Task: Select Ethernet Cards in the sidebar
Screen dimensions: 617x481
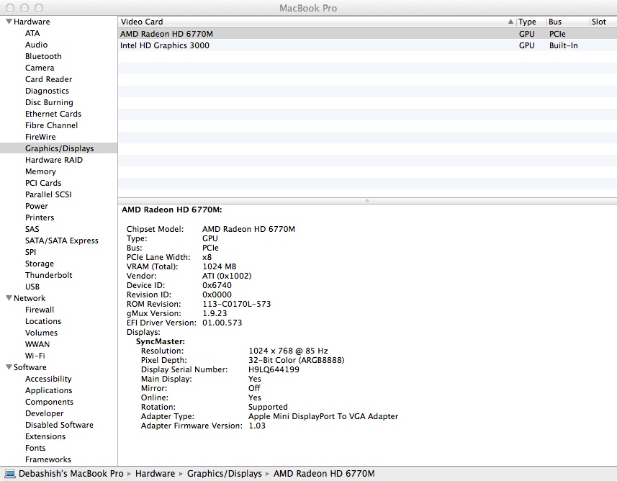Action: (53, 114)
